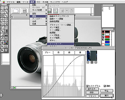This screenshot has height=100, width=125.
Task: Select the paint bucket fill tool
Action: coord(2,39)
